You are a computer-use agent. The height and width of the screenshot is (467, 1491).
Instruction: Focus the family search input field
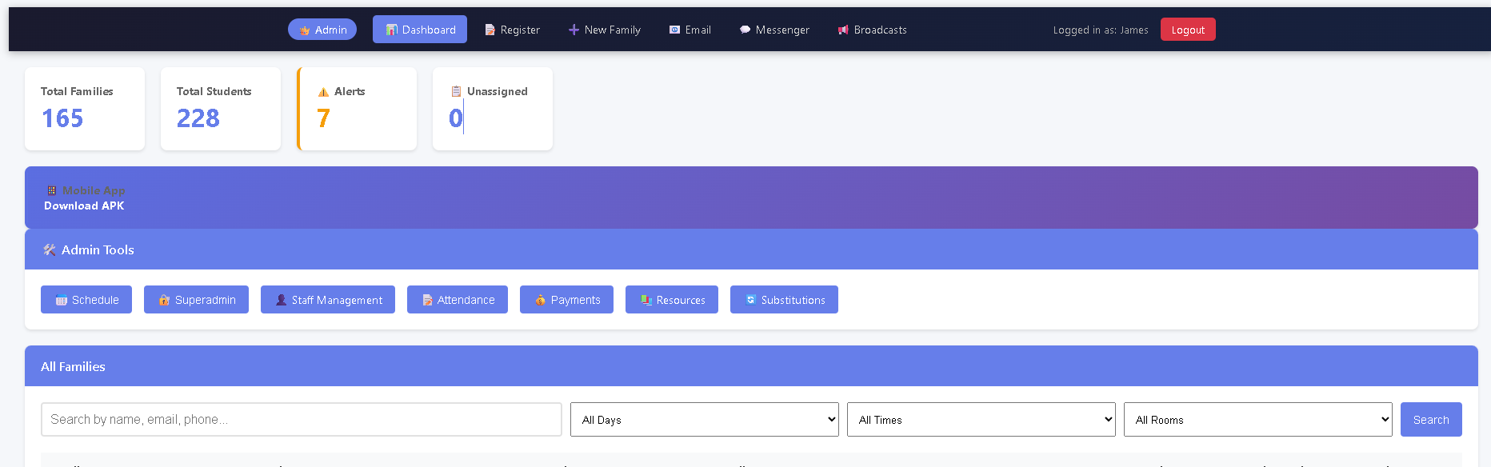coord(302,419)
